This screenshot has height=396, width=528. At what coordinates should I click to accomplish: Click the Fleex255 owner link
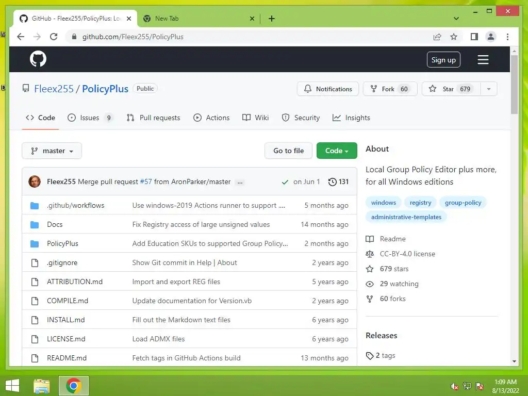click(x=54, y=89)
